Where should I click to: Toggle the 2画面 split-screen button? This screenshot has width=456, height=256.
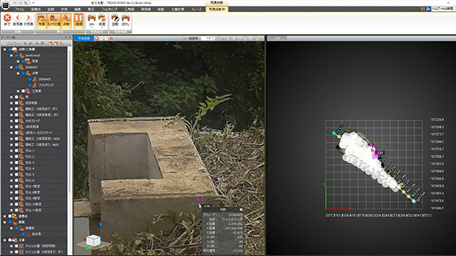tap(78, 21)
